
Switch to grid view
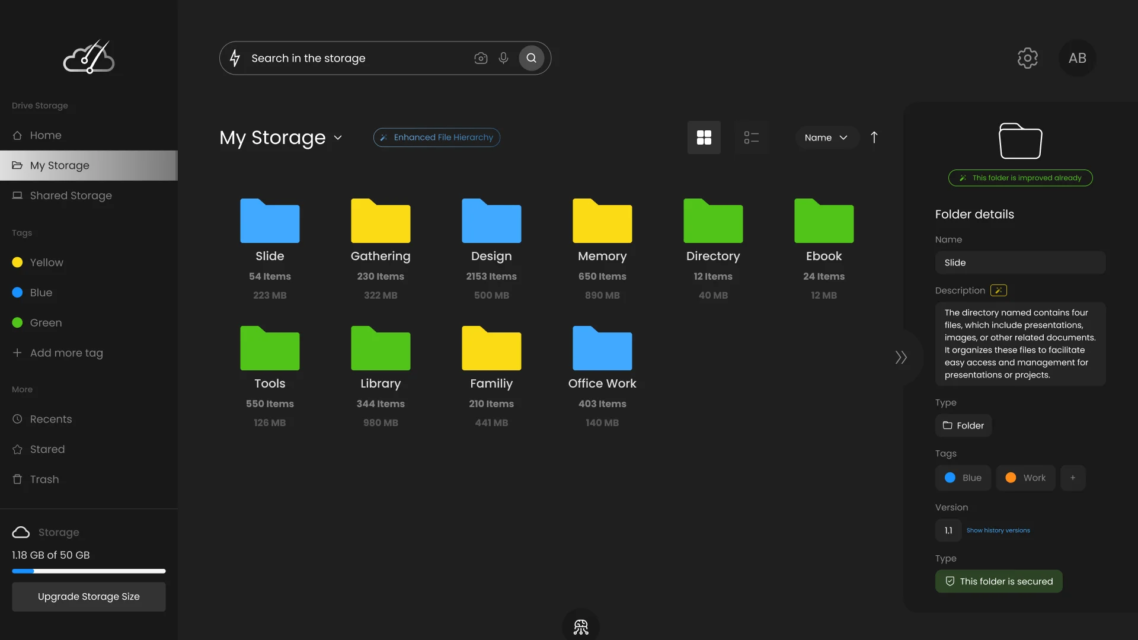click(x=704, y=137)
